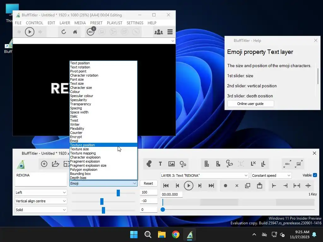323x242 pixels.
Task: Click the create key record dot icon
Action: (x=225, y=186)
